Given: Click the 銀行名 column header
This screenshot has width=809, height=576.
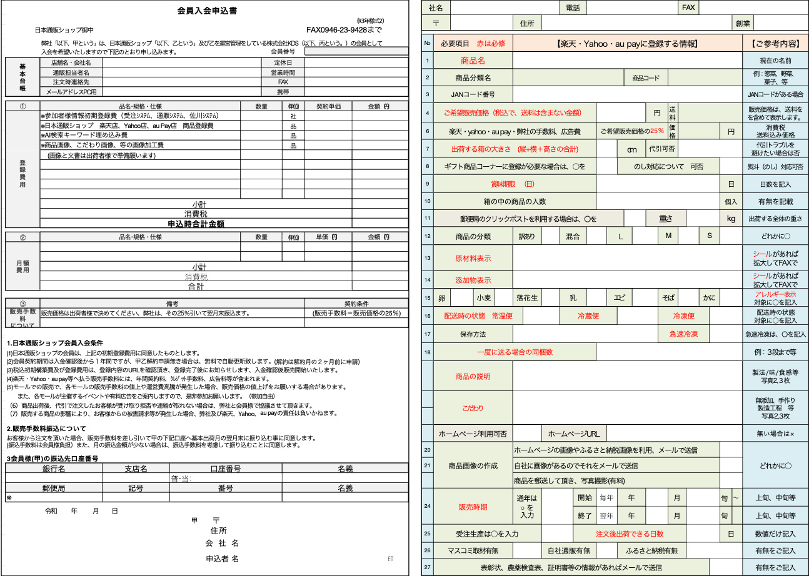Looking at the screenshot, I should [x=54, y=469].
